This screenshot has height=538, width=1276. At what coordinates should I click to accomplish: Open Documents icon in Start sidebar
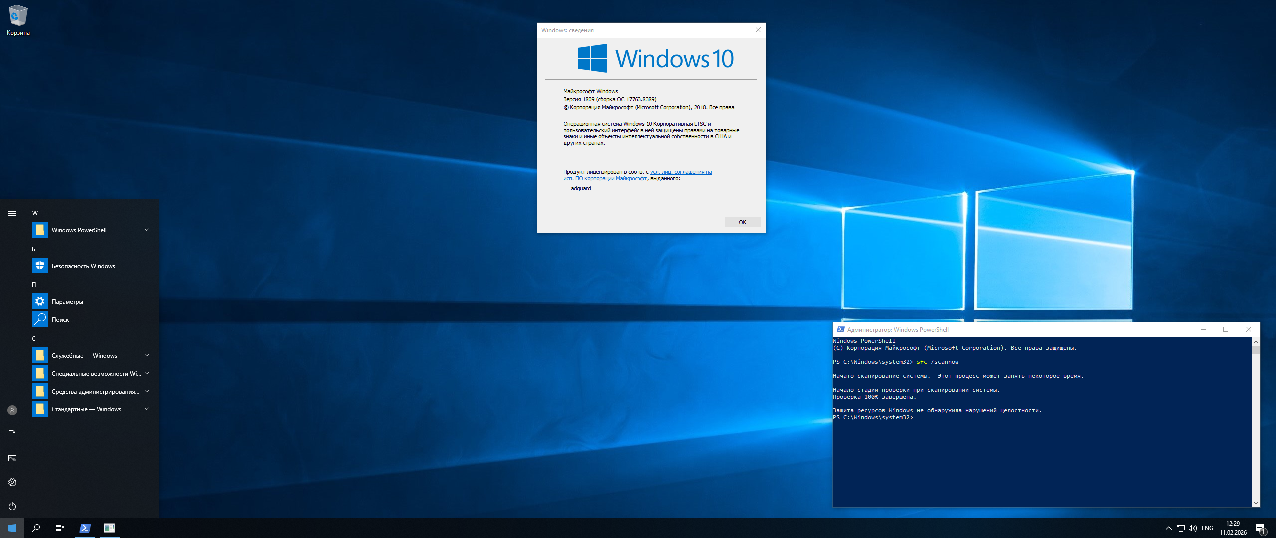pos(12,434)
